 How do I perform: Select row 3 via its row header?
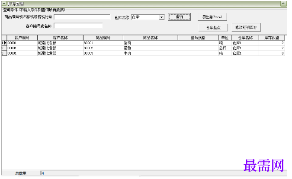tap(4, 53)
